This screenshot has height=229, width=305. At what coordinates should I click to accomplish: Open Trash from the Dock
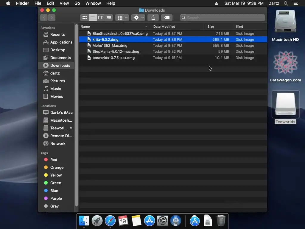(x=221, y=221)
